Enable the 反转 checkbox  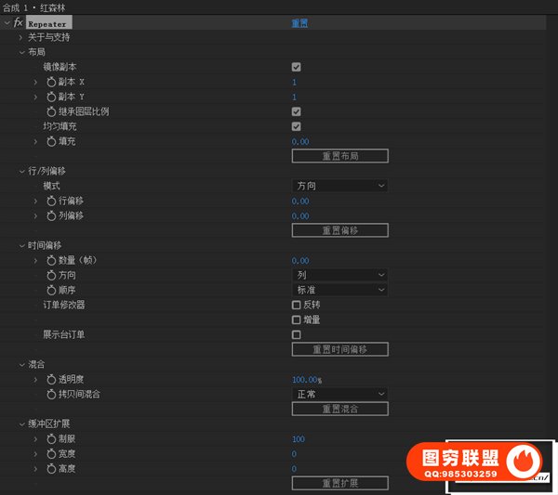pos(296,305)
